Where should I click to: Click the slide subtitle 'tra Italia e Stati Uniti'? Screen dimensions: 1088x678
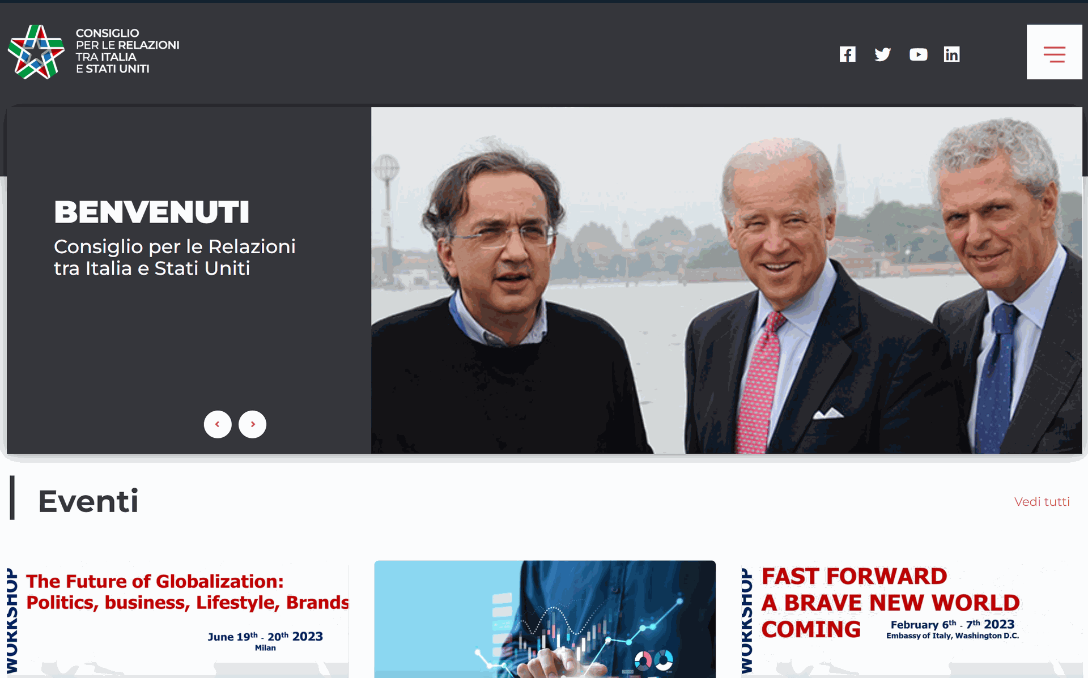pos(152,268)
